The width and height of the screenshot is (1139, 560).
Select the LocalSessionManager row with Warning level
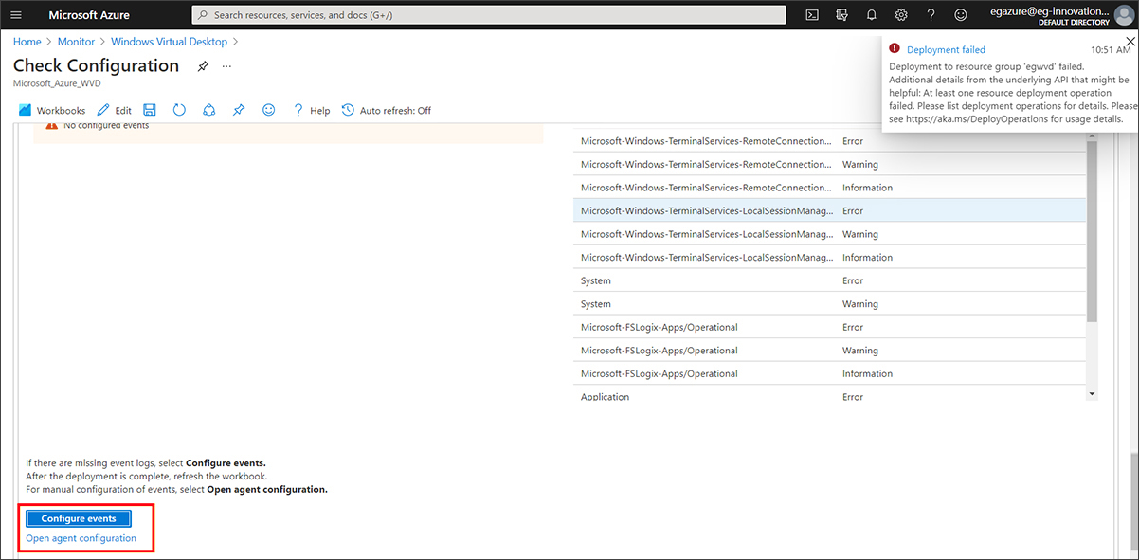pos(830,234)
